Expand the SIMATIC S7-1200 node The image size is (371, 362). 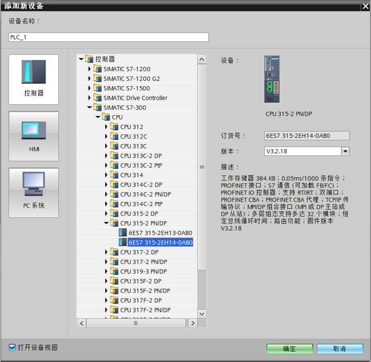point(89,69)
